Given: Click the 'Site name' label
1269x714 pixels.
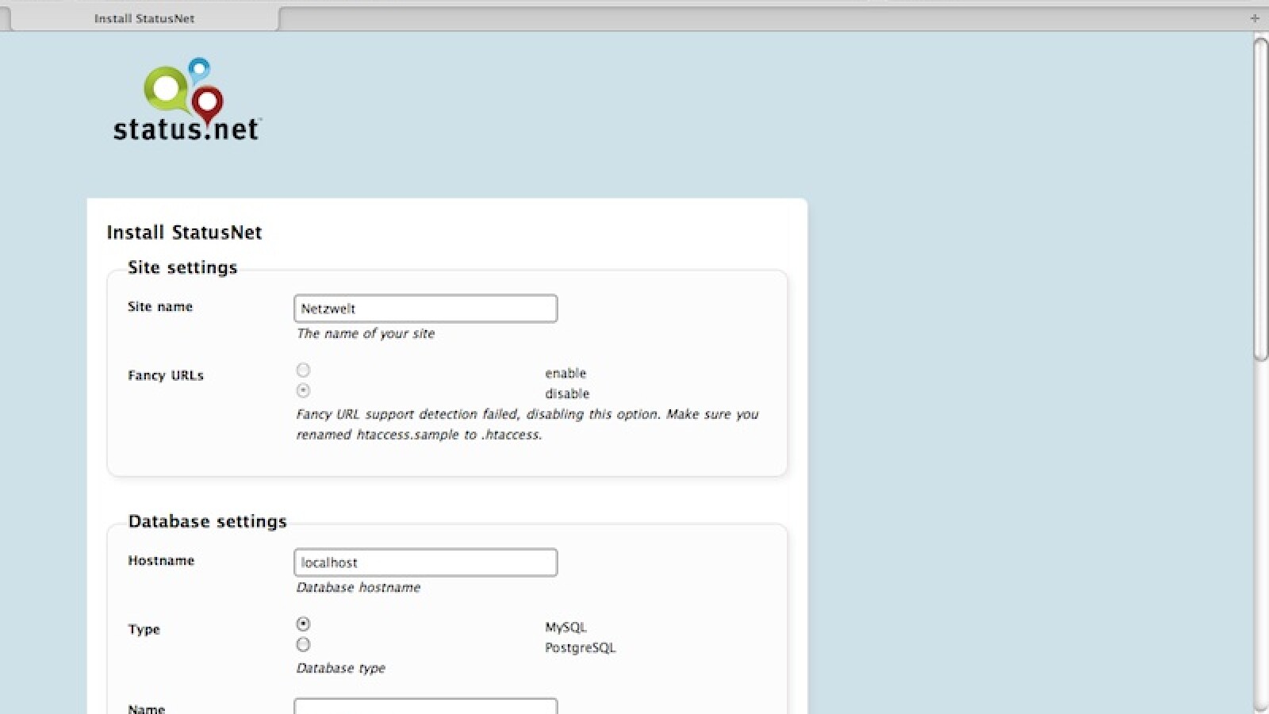Looking at the screenshot, I should tap(160, 307).
